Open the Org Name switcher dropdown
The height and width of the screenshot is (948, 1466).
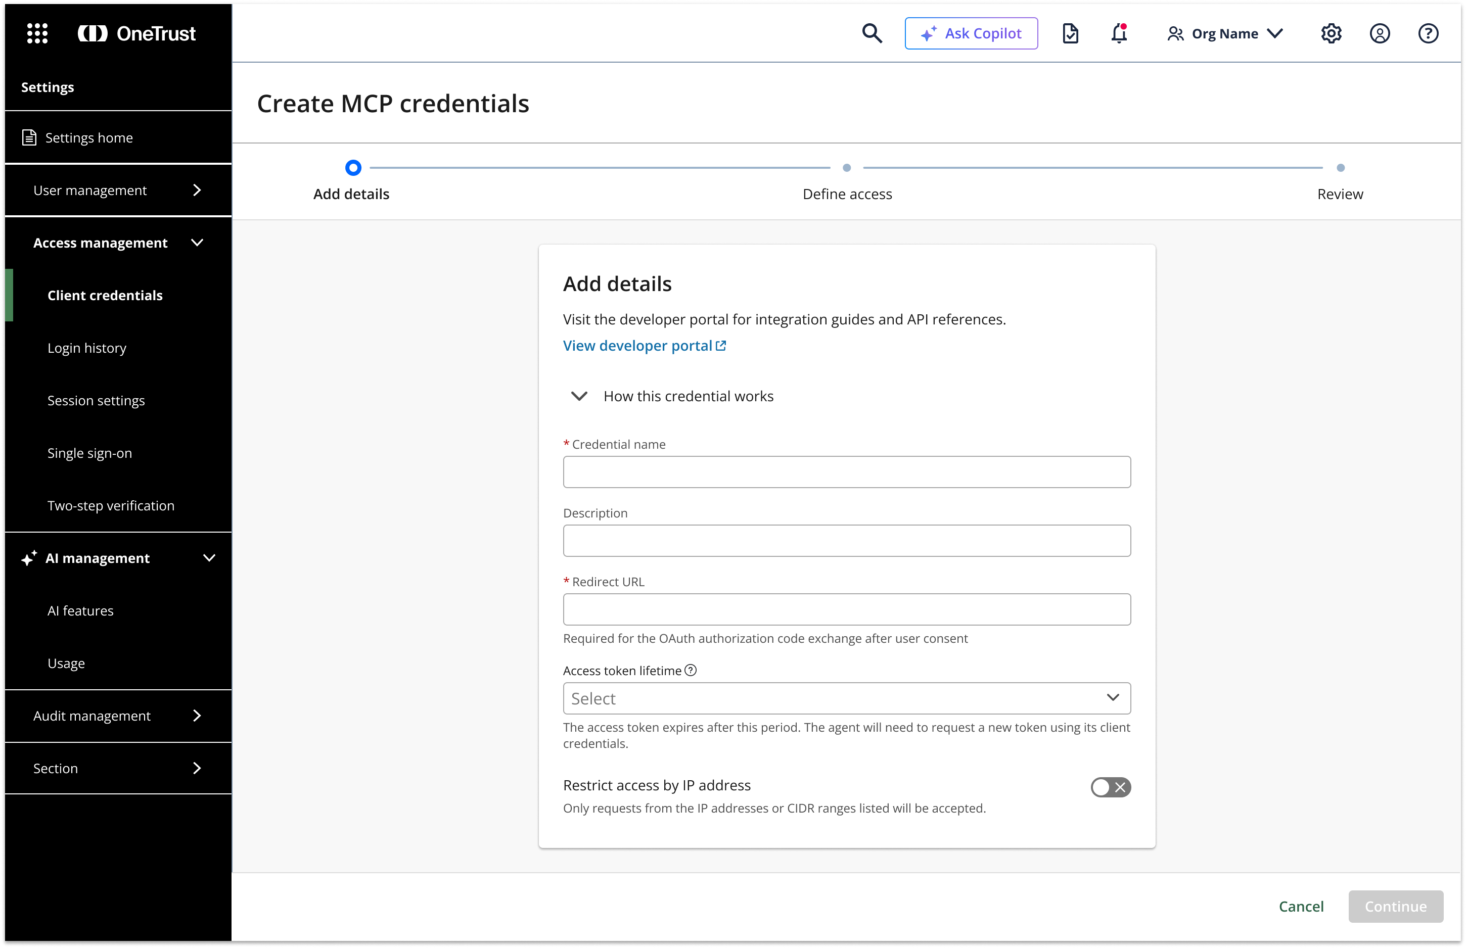tap(1225, 33)
